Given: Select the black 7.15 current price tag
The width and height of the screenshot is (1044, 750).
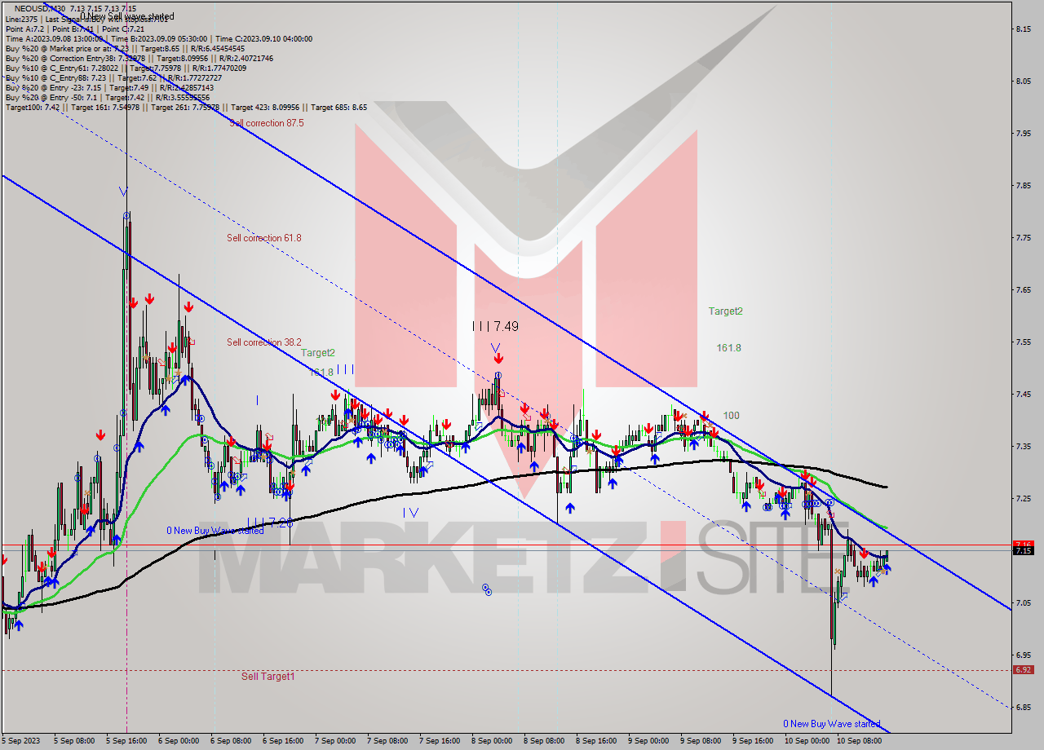Looking at the screenshot, I should click(1023, 551).
